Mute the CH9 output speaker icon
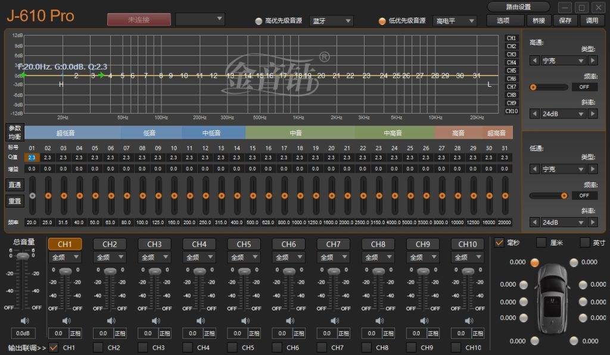 [x=424, y=321]
